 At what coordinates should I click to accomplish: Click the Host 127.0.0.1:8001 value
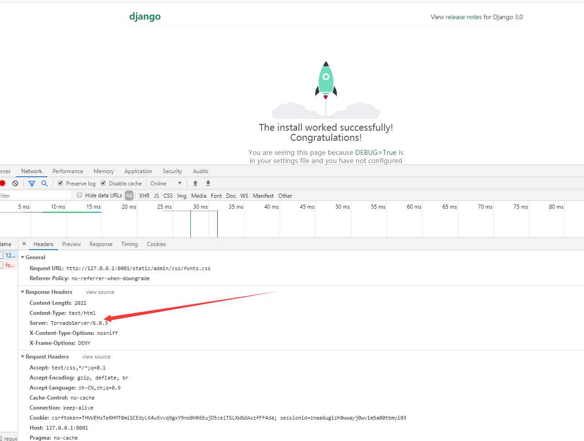click(67, 428)
